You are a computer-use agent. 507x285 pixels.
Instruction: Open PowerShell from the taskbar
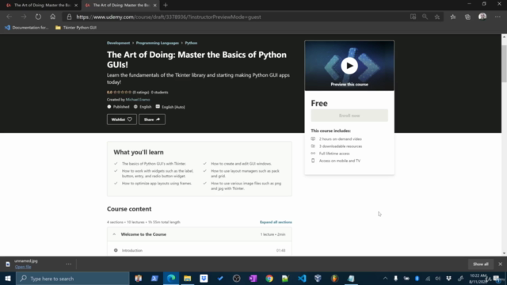point(154,279)
